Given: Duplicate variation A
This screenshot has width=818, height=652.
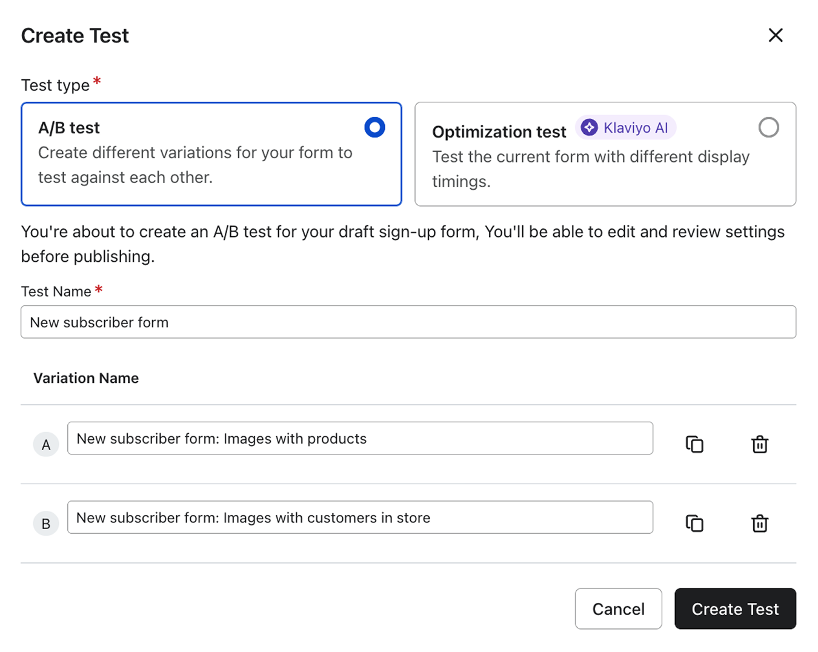Looking at the screenshot, I should (694, 444).
